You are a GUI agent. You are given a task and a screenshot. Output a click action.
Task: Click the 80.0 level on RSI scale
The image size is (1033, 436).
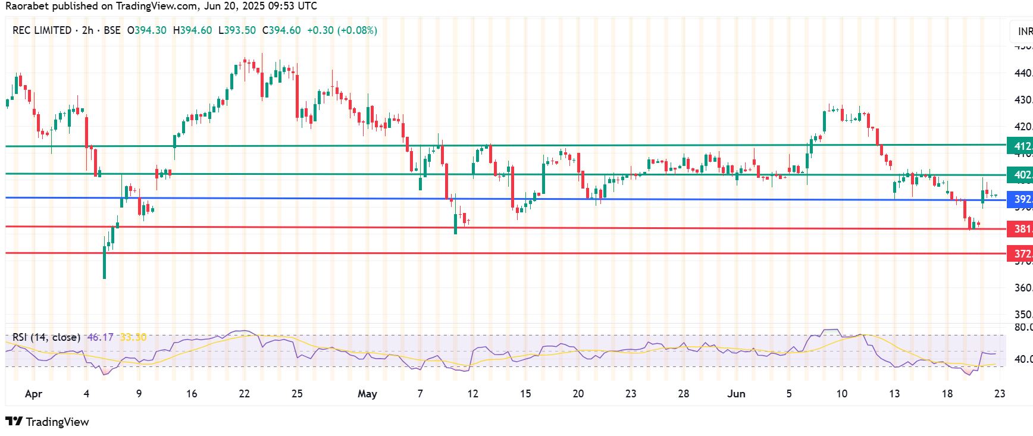pyautogui.click(x=1023, y=327)
